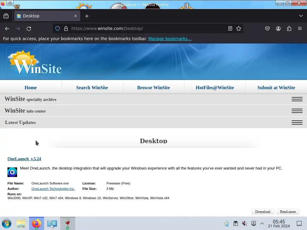This screenshot has width=307, height=230.
Task: Open system settings taskbar icon
Action: pos(52,223)
